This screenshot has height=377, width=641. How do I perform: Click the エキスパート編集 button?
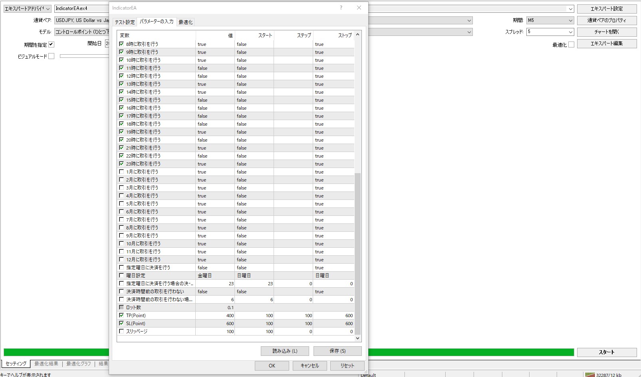click(607, 43)
